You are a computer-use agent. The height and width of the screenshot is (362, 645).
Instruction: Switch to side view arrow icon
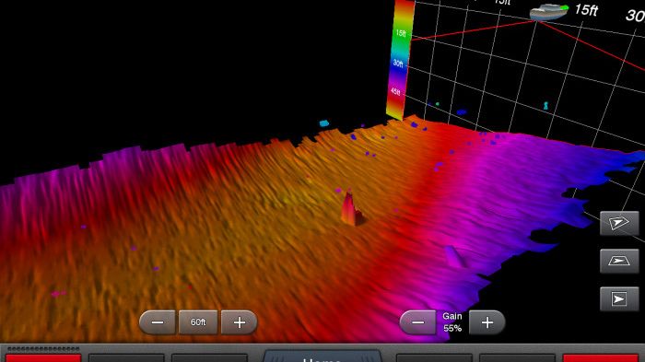tap(619, 298)
